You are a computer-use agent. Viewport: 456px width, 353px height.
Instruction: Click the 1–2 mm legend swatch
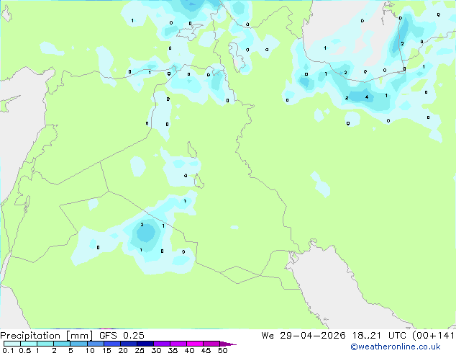pyautogui.click(x=45, y=344)
